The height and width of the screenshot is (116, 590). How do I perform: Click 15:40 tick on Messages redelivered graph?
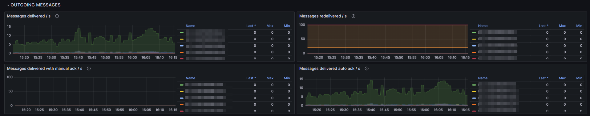(x=372, y=58)
